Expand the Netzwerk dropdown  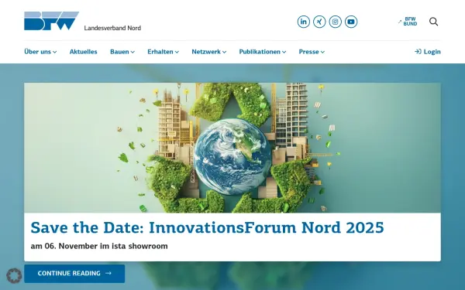pyautogui.click(x=209, y=52)
